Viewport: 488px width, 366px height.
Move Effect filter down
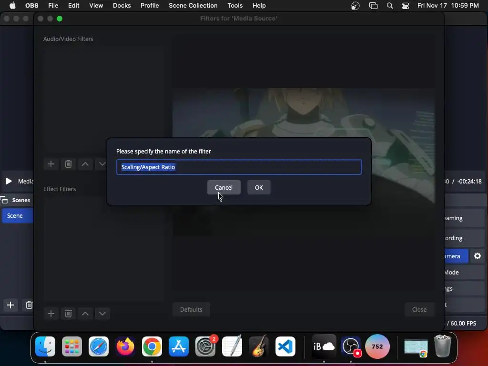102,314
